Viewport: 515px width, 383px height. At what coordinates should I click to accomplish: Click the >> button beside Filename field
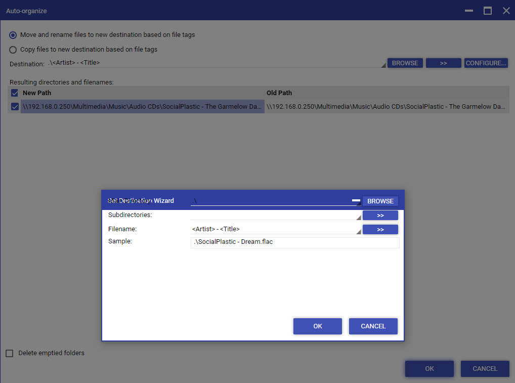(380, 230)
